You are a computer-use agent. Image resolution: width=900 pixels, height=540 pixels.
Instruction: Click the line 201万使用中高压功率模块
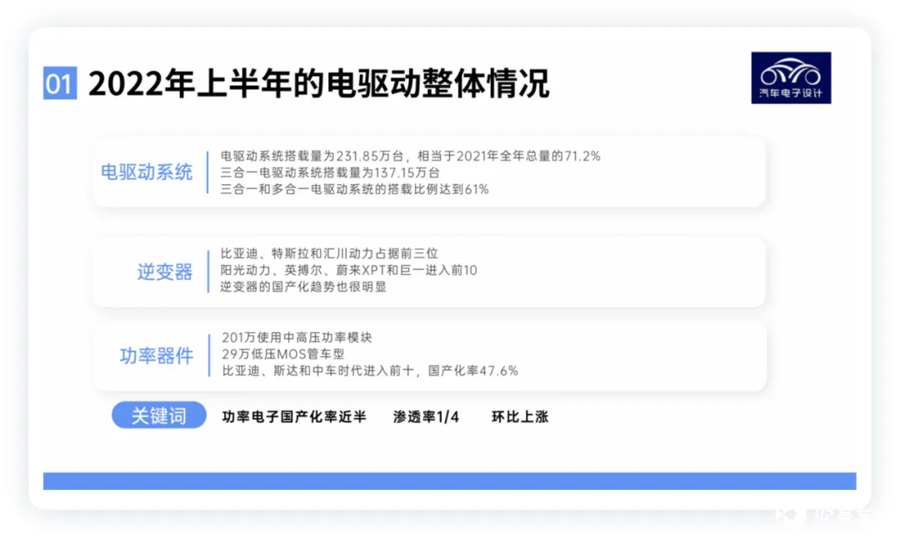[297, 337]
